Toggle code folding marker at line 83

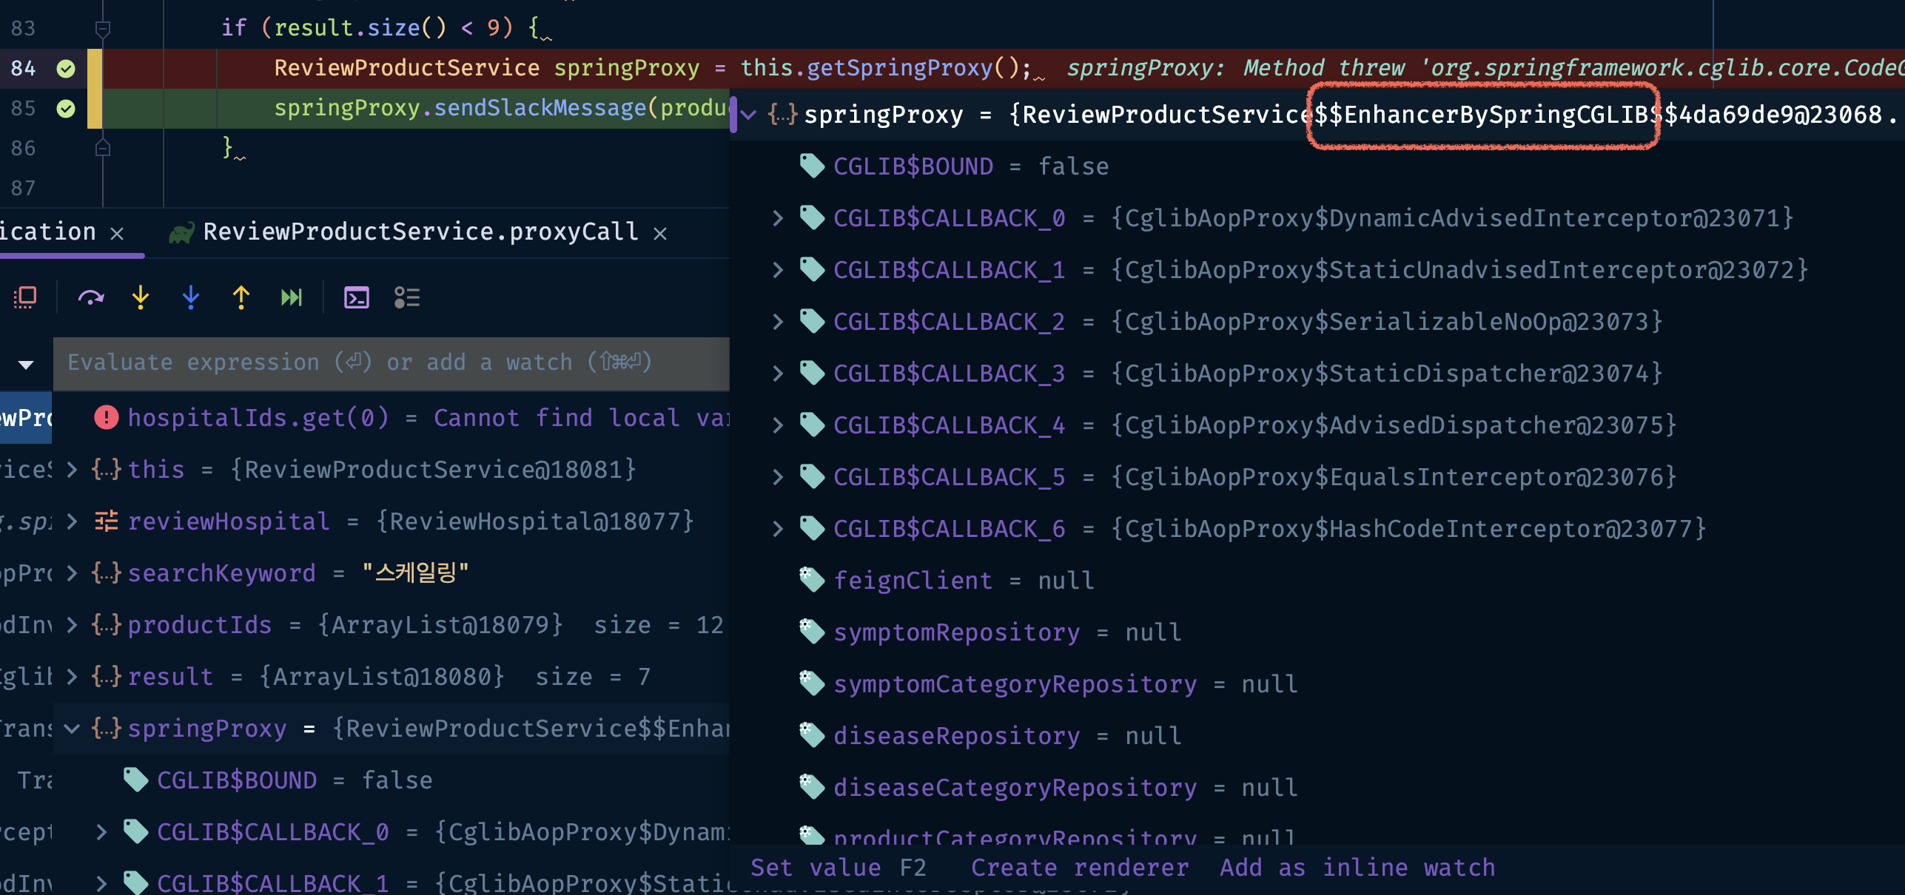pos(103,29)
